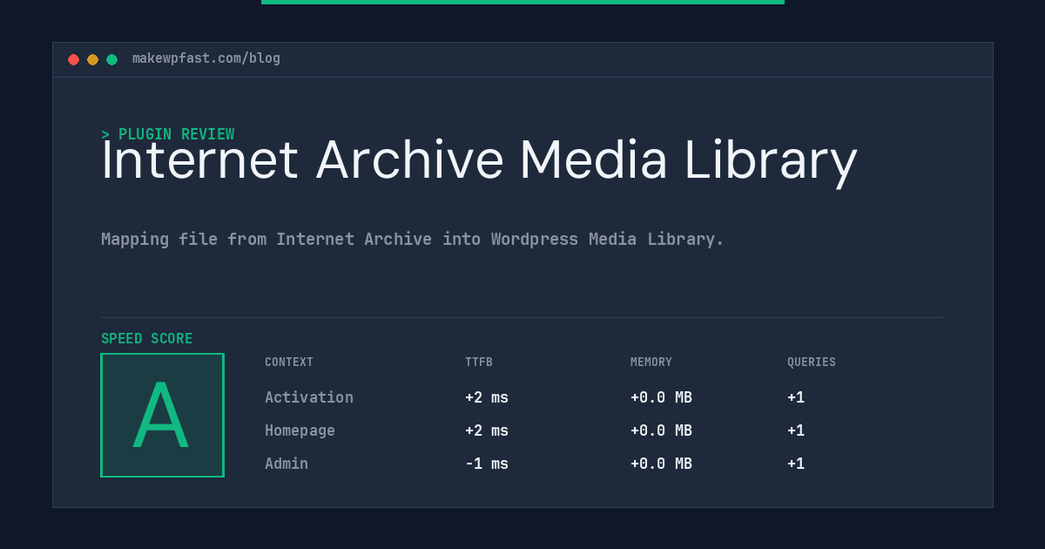Image resolution: width=1045 pixels, height=549 pixels.
Task: Click the makewpfast.com/blog address text
Action: coord(206,58)
